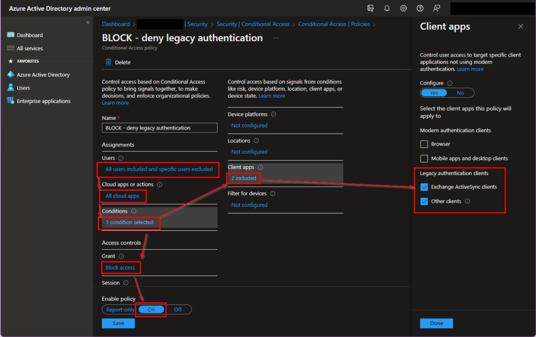Open the help question mark icon

[x=420, y=8]
